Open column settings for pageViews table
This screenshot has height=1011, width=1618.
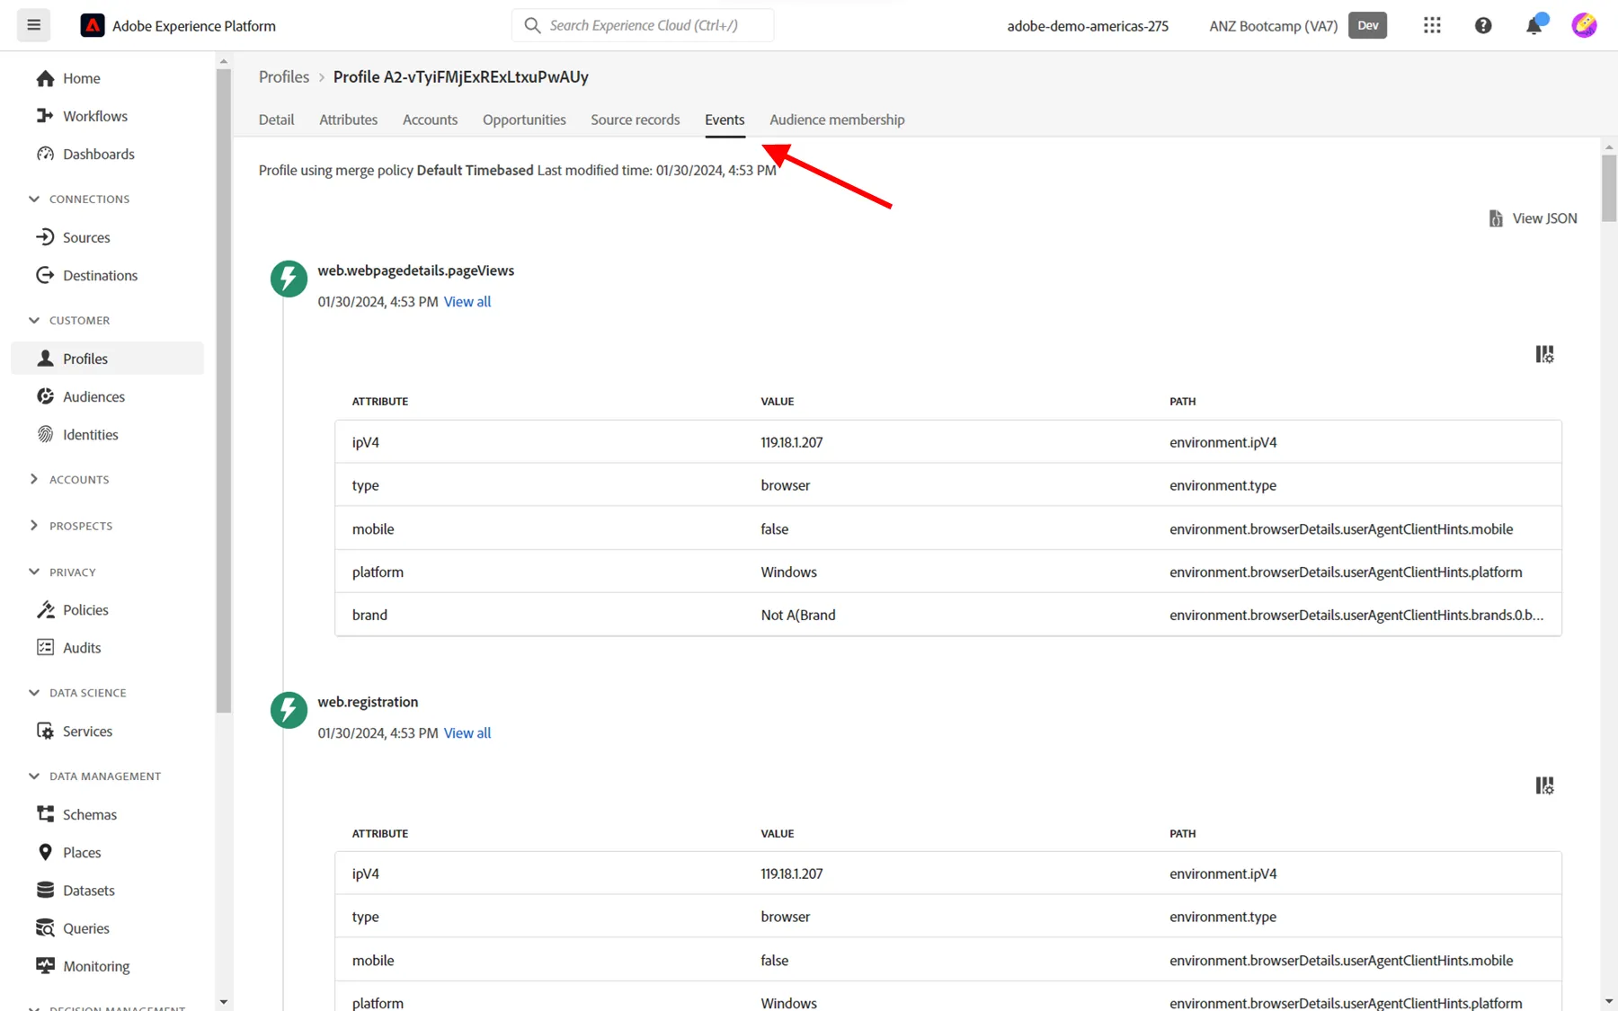pos(1544,354)
